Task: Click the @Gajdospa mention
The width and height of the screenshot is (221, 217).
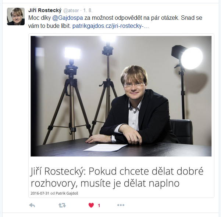Action: 68,18
